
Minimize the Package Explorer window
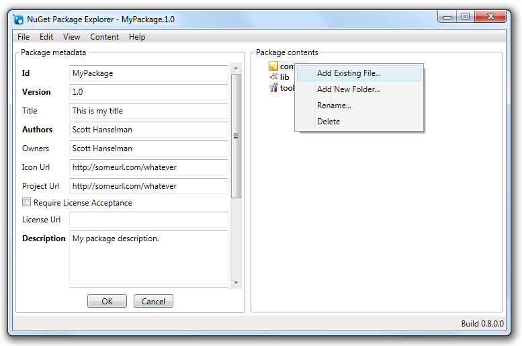click(447, 16)
